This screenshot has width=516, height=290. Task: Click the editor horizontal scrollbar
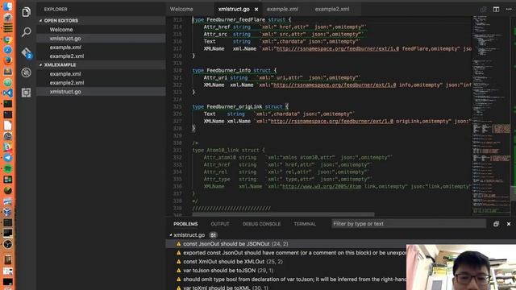coord(283,214)
